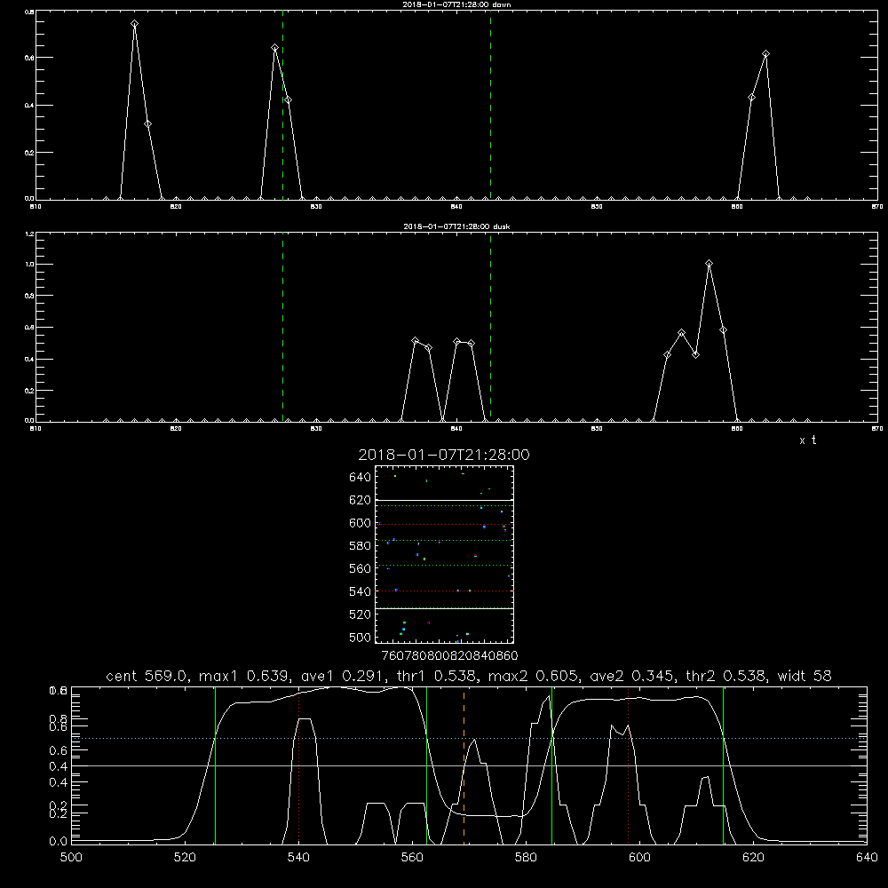The height and width of the screenshot is (888, 888).
Task: Click the dusk plot diamond marker at 1.0
Action: coord(709,264)
